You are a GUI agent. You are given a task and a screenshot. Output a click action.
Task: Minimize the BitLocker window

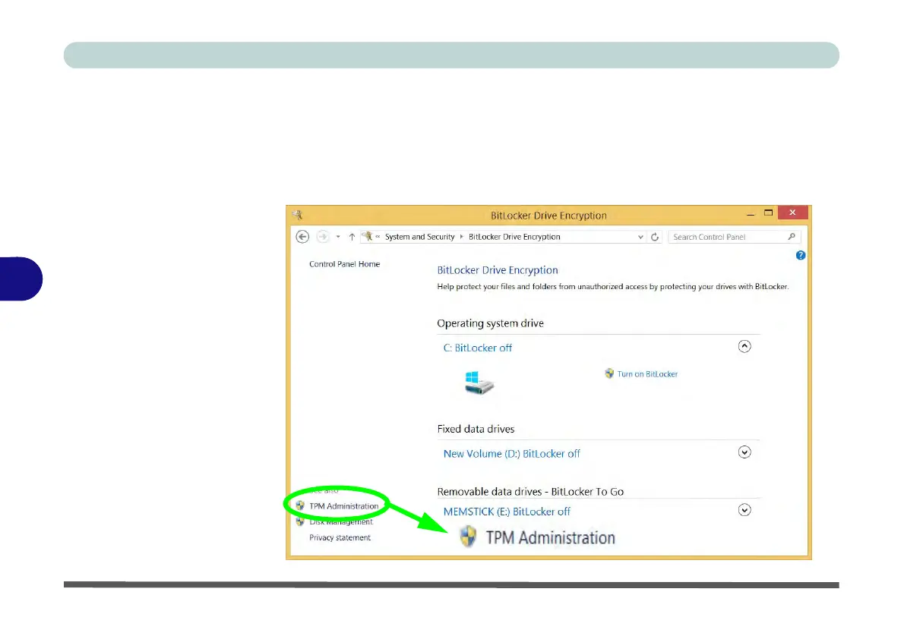point(750,214)
